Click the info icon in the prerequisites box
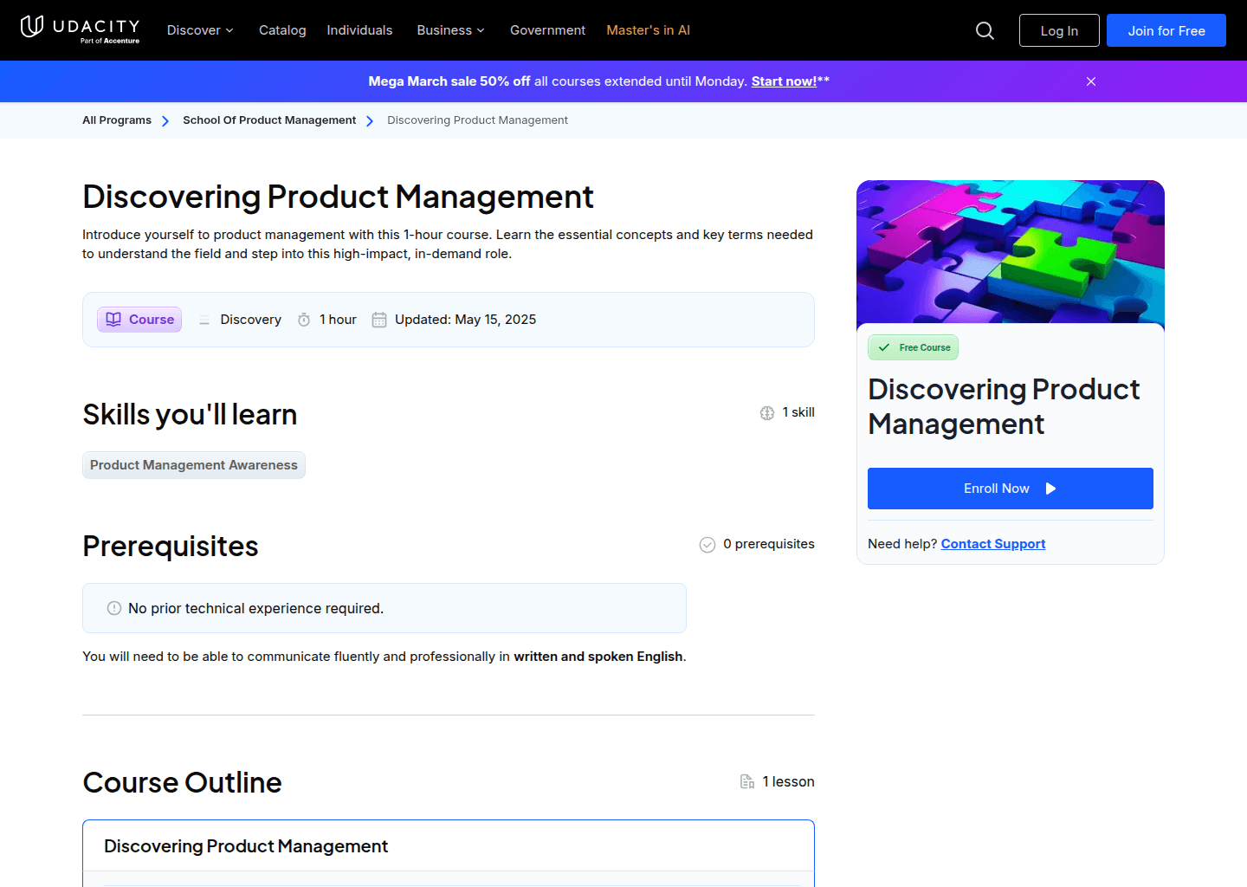 (113, 608)
